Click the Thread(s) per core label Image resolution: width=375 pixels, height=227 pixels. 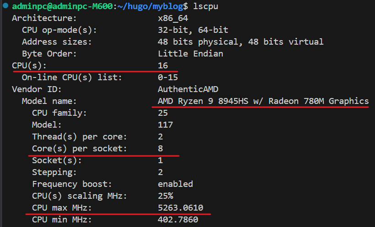tap(80, 137)
